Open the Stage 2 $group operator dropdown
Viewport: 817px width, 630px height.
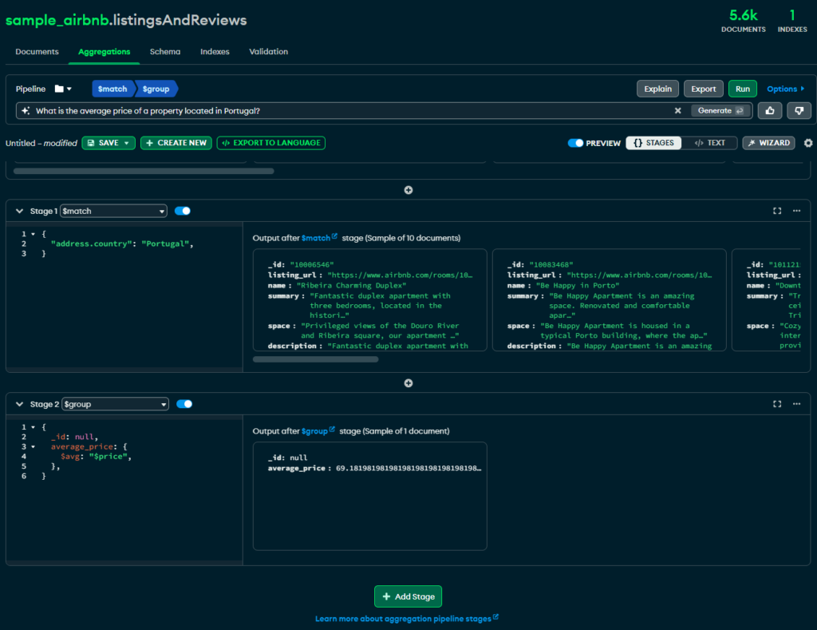115,404
